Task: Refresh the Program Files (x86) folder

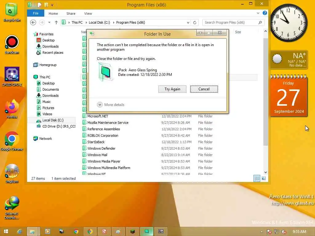Action: [x=195, y=22]
